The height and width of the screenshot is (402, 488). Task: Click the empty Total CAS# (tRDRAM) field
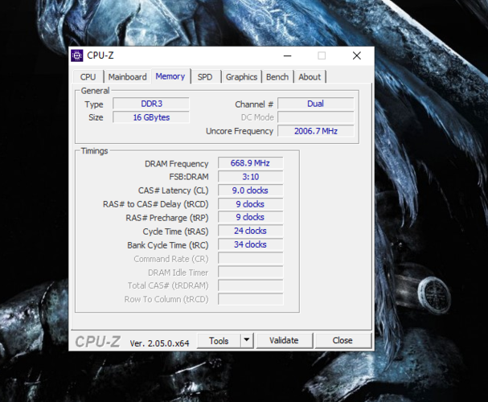tap(251, 285)
